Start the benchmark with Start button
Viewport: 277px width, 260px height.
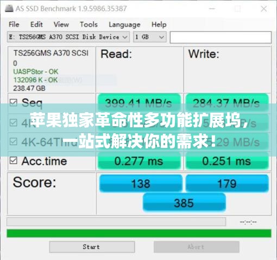click(92, 247)
